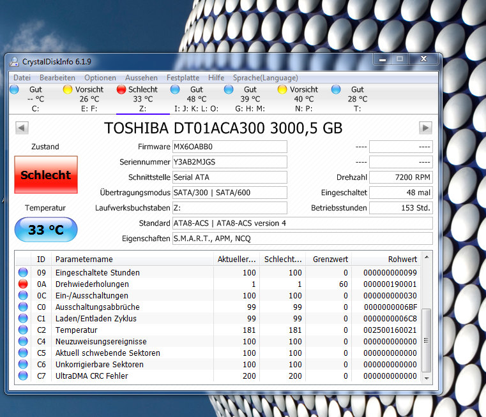Sort by the Schlecht... column header
The width and height of the screenshot is (486, 417).
tap(283, 260)
